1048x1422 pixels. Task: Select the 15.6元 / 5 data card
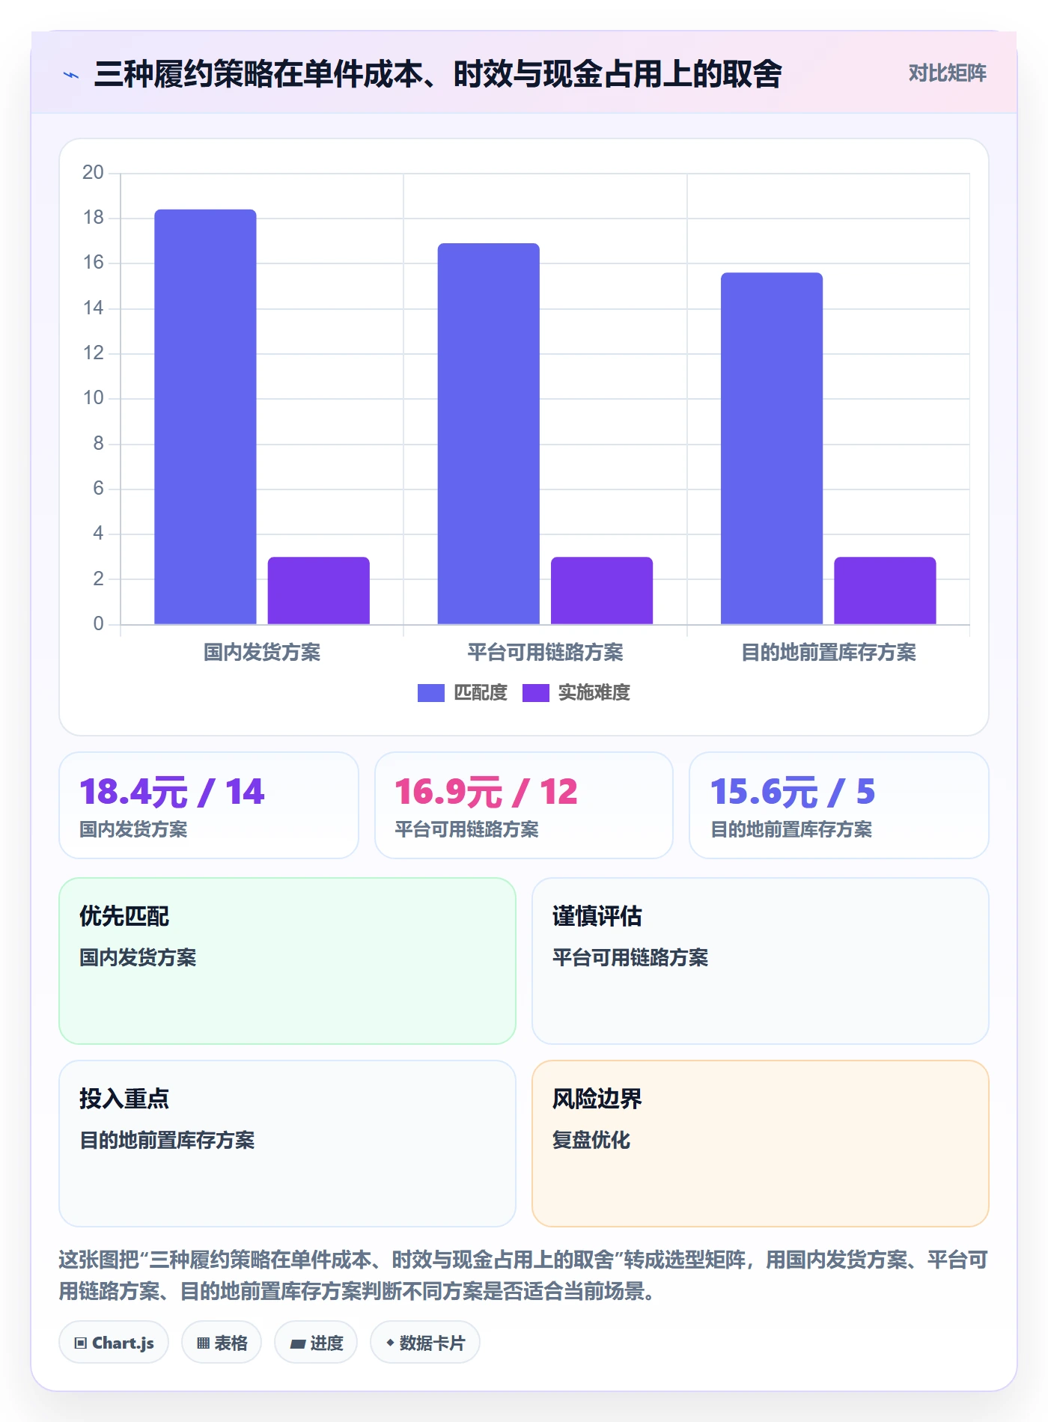pos(839,805)
